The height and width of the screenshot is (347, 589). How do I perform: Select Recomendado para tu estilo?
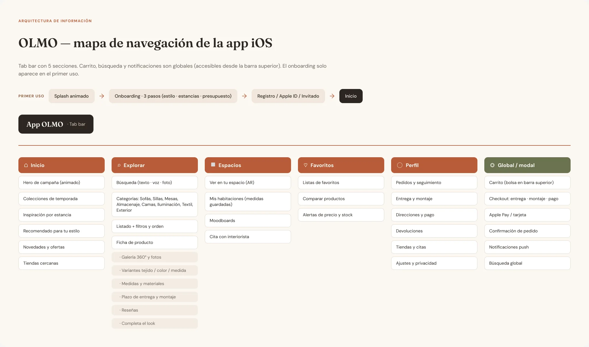click(62, 231)
